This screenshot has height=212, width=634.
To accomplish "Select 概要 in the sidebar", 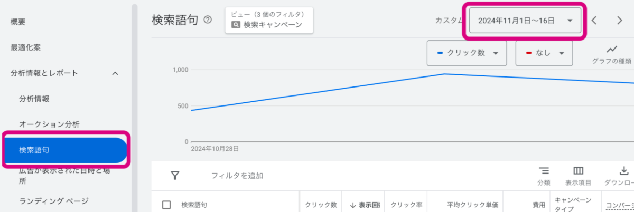I will click(18, 22).
